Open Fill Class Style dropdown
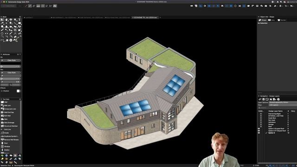 click(x=11, y=60)
